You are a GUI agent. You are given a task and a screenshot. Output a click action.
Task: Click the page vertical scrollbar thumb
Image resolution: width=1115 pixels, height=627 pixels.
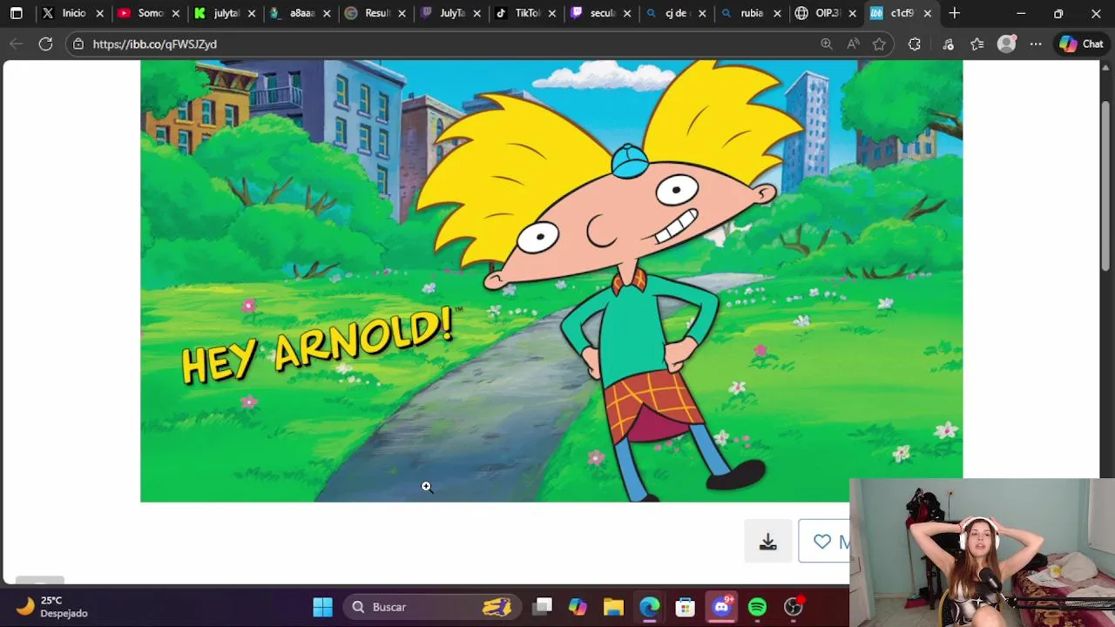1106,187
